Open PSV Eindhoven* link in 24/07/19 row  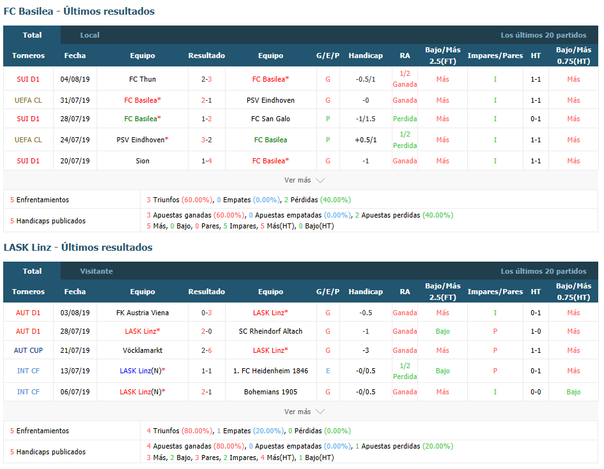143,140
